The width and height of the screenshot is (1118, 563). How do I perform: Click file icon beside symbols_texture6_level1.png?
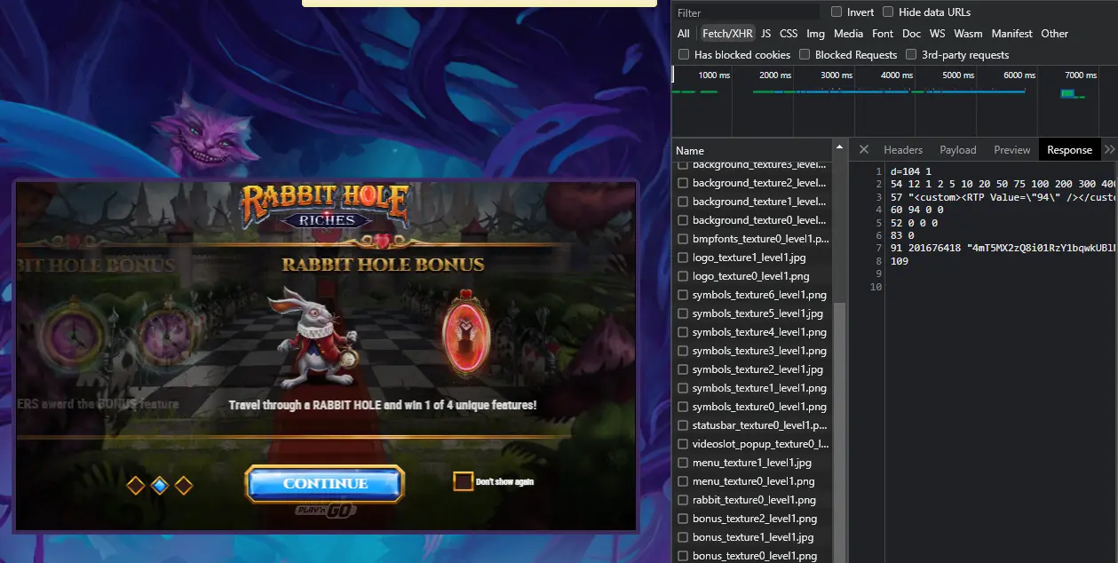(682, 295)
